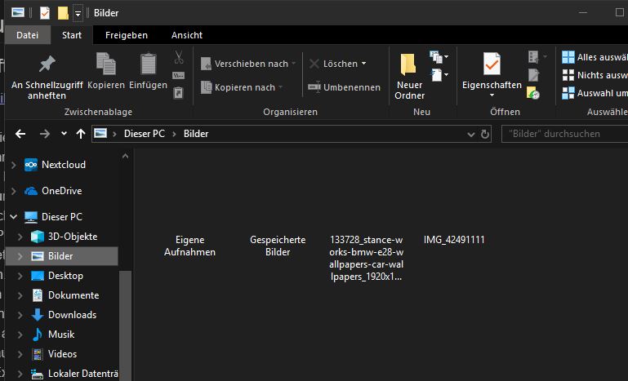Open the easy access dropdown icon
The image size is (628, 381).
[x=439, y=75]
